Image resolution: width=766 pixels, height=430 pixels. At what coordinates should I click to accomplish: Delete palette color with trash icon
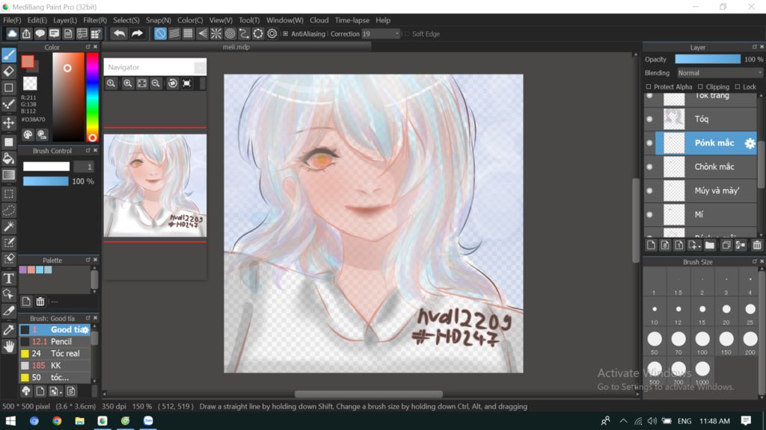[x=40, y=302]
